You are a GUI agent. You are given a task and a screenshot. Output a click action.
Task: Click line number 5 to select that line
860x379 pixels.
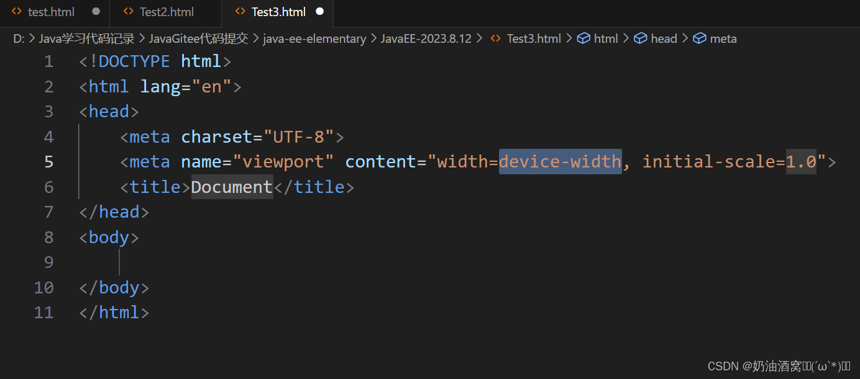tap(48, 161)
